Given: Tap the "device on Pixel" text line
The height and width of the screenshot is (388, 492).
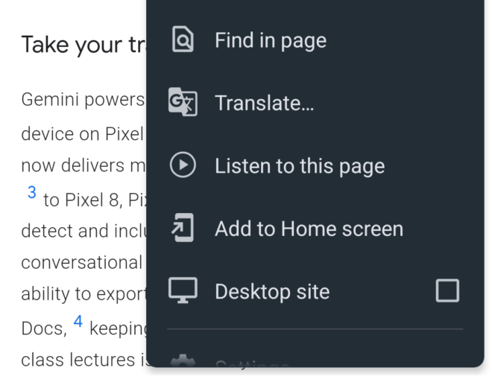Looking at the screenshot, I should pos(82,135).
